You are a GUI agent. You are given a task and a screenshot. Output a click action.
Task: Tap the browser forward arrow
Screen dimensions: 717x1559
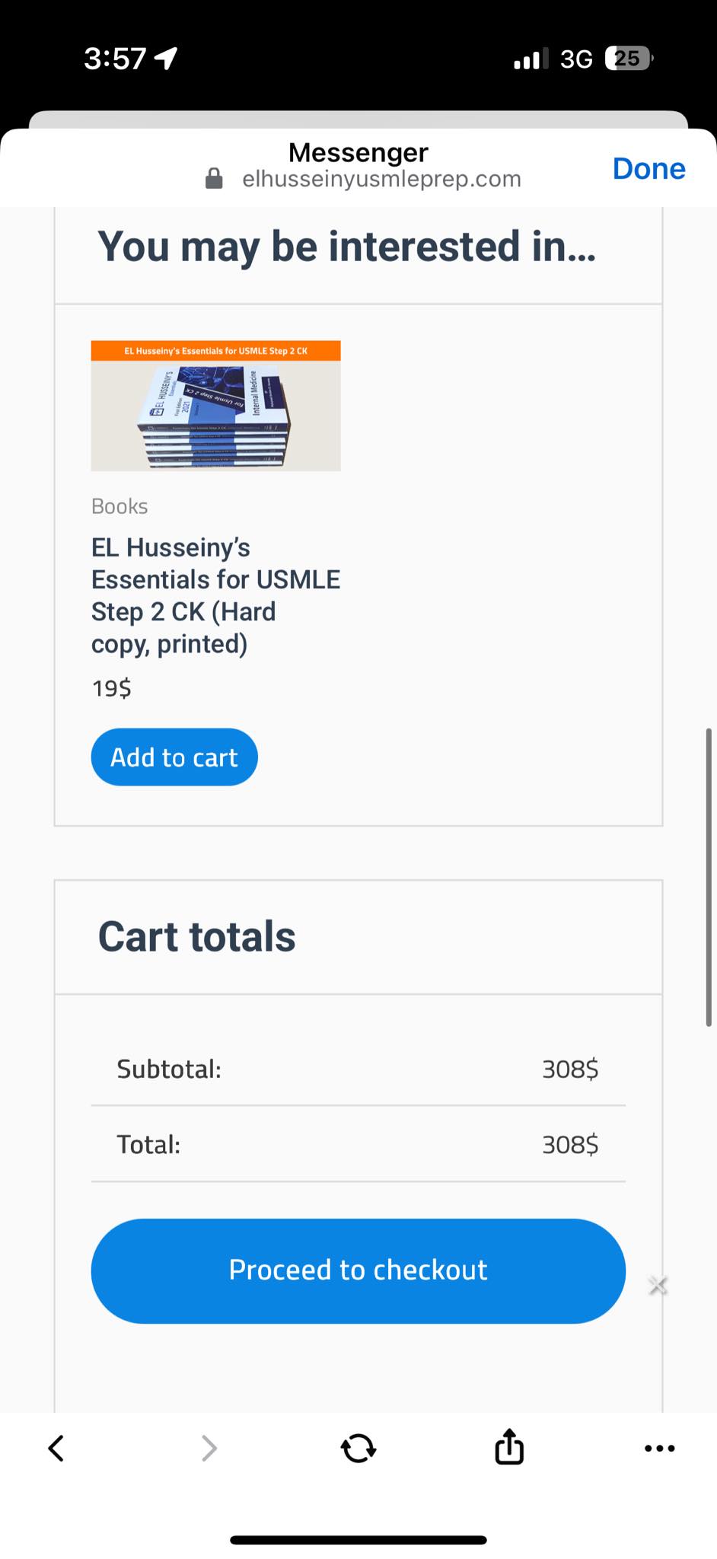[x=209, y=1448]
